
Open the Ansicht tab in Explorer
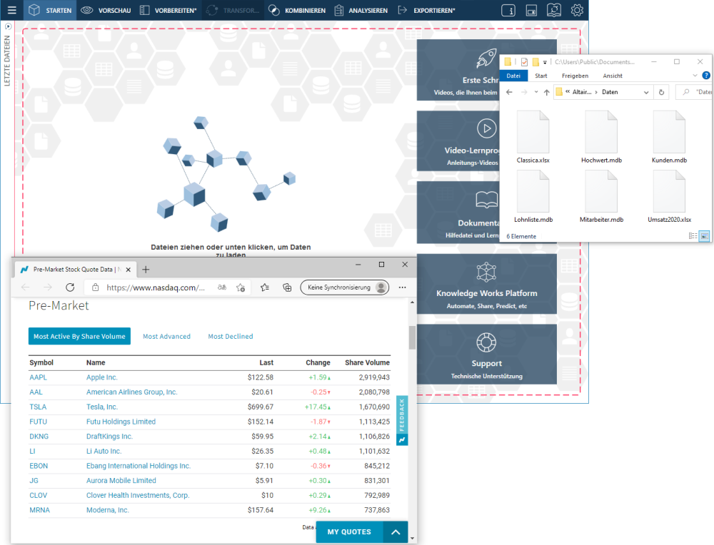click(x=612, y=76)
